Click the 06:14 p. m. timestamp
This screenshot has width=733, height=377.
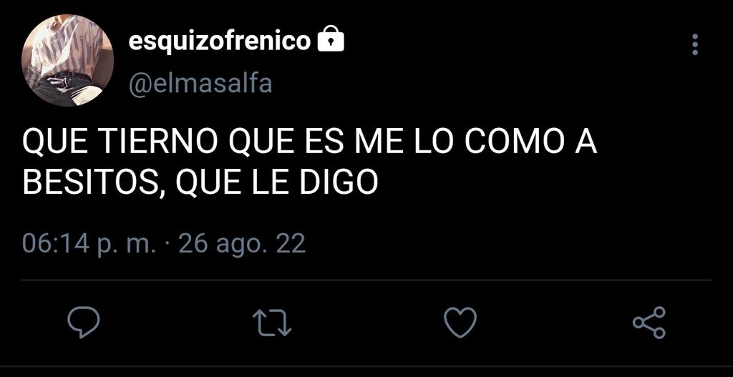pos(89,243)
